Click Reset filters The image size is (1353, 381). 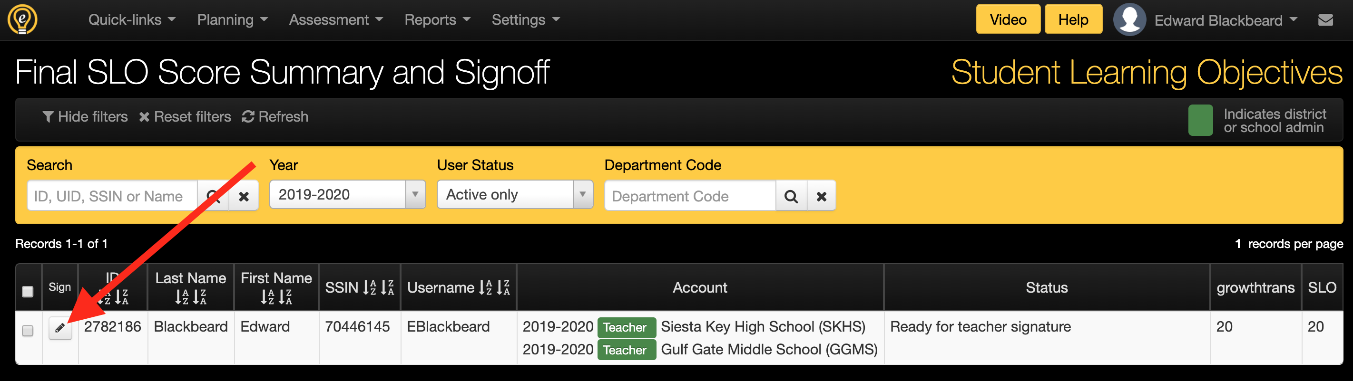[x=185, y=116]
